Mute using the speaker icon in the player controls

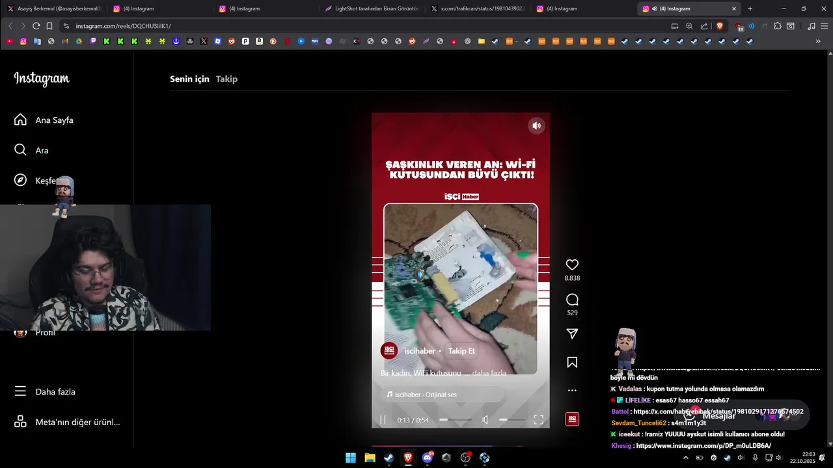pyautogui.click(x=485, y=420)
